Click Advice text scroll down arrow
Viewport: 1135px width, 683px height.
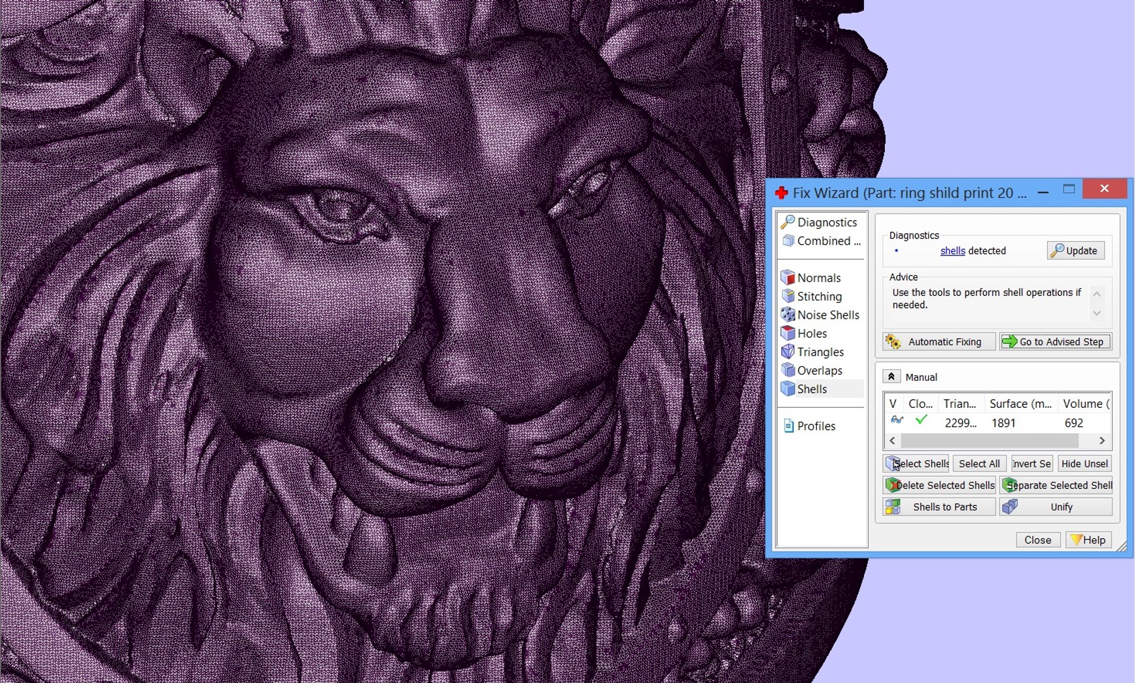pos(1097,313)
